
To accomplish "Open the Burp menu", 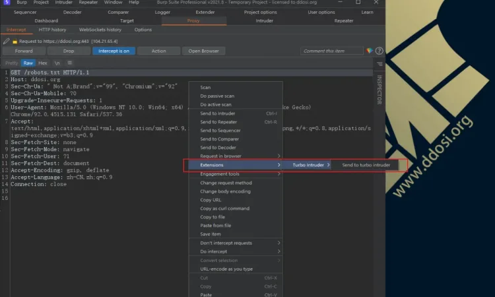I will click(x=22, y=2).
